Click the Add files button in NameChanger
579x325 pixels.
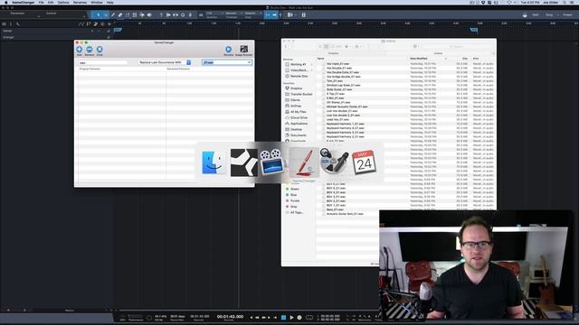[x=80, y=51]
